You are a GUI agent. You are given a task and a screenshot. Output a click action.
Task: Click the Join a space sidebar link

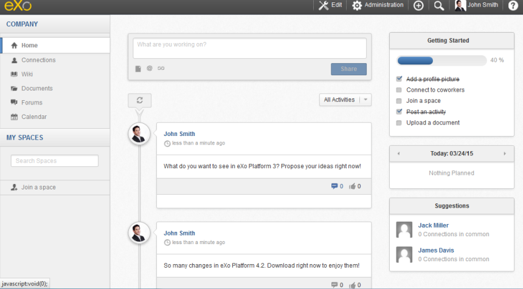(x=38, y=187)
